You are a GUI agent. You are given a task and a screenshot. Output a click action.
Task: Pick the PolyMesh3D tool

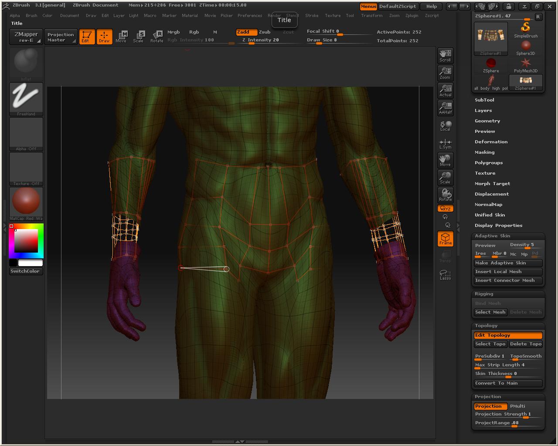tap(526, 64)
